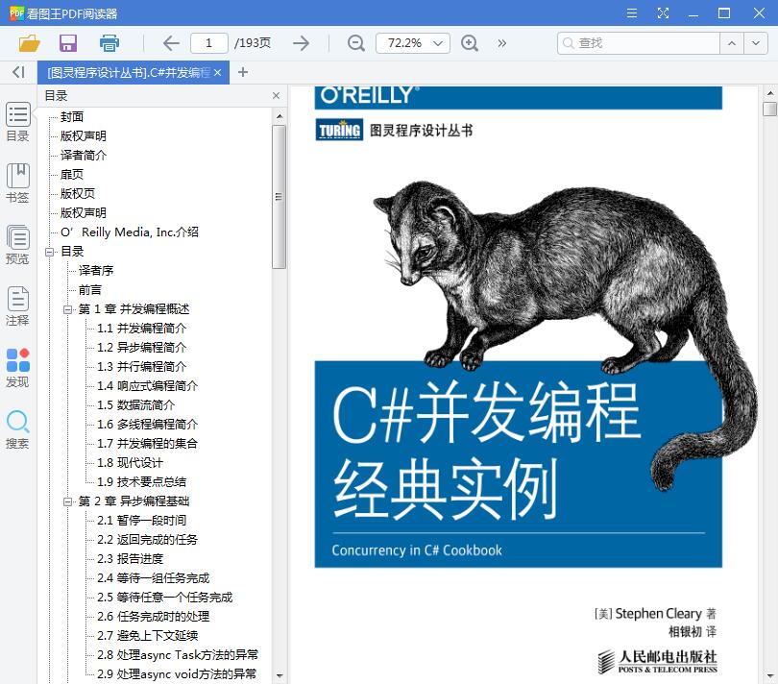Go to the previous page arrow
The height and width of the screenshot is (684, 778).
click(171, 43)
